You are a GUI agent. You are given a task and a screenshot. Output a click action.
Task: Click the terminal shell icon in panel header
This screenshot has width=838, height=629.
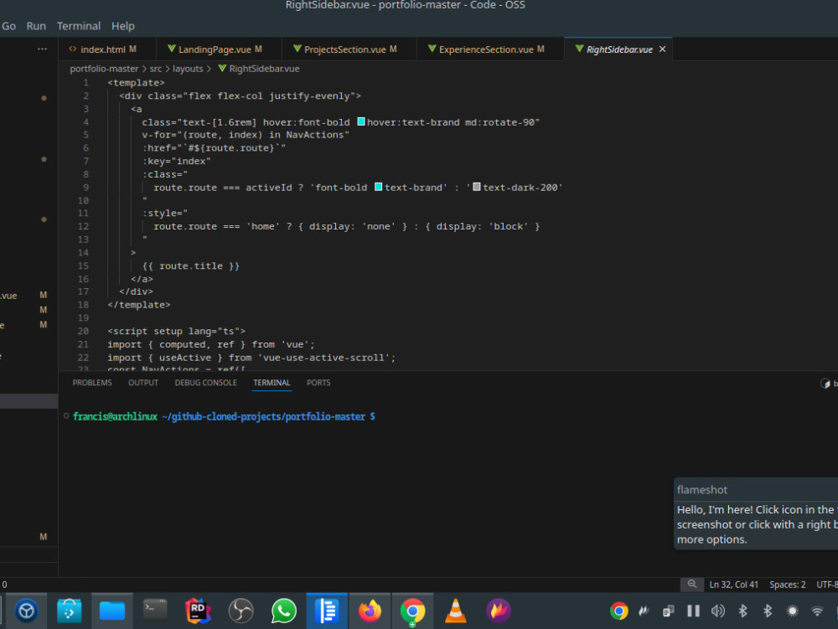[x=825, y=384]
